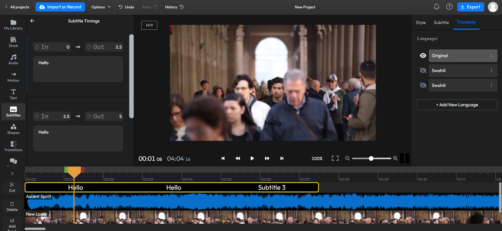Show the first Swahili subtitle track
The width and height of the screenshot is (502, 231).
tap(423, 70)
